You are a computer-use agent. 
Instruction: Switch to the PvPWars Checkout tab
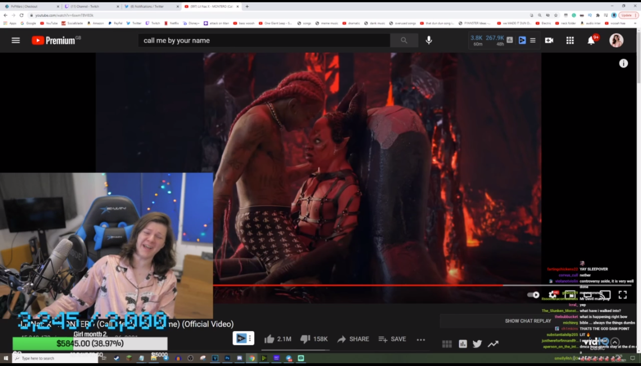pyautogui.click(x=32, y=6)
